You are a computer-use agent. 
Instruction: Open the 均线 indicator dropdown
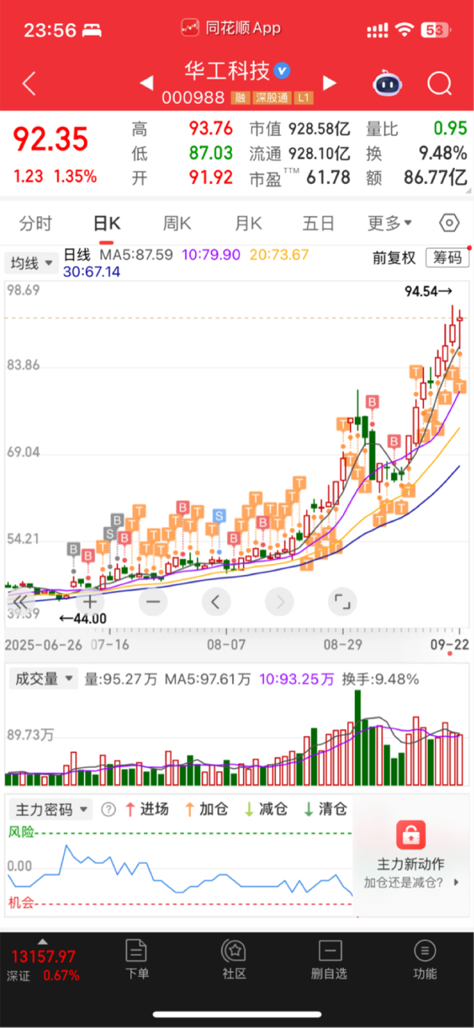pos(31,263)
